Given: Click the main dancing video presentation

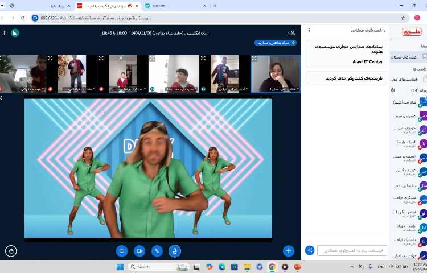Looking at the screenshot, I should point(148,168).
